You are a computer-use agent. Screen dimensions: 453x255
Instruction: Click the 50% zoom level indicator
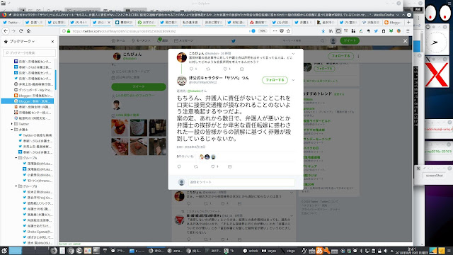(x=263, y=31)
